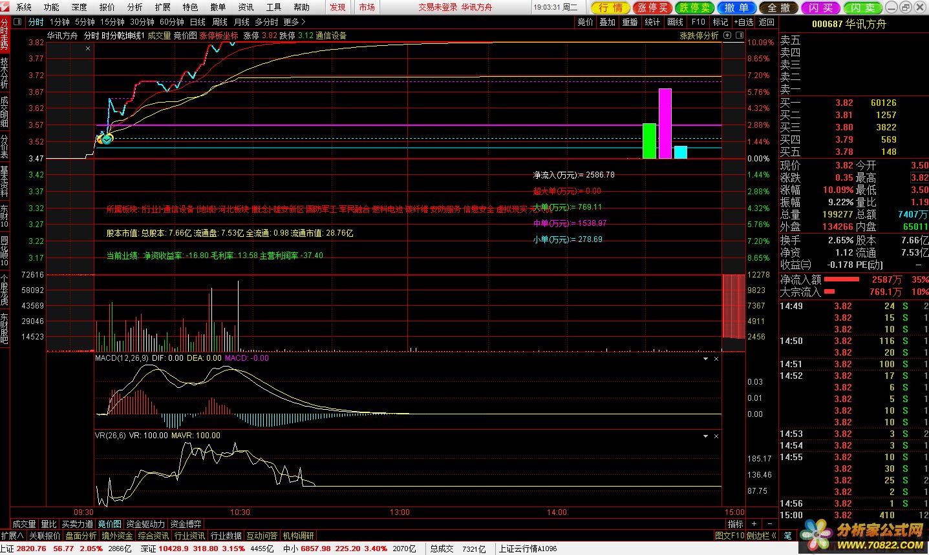
Task: Toggle the side panel icon beside 涨跌停分析
Action: 738,35
